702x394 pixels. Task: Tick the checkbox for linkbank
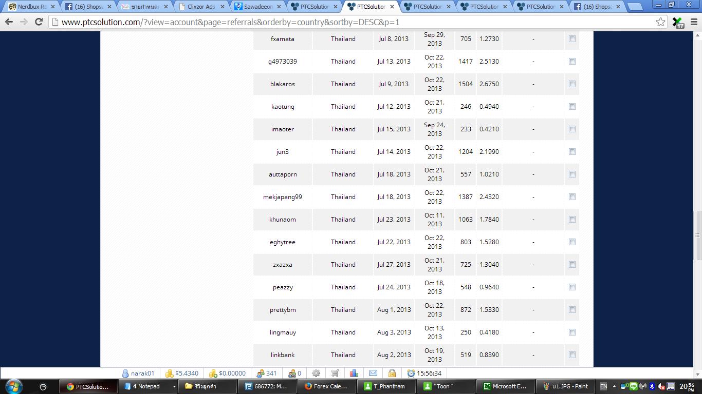(572, 355)
